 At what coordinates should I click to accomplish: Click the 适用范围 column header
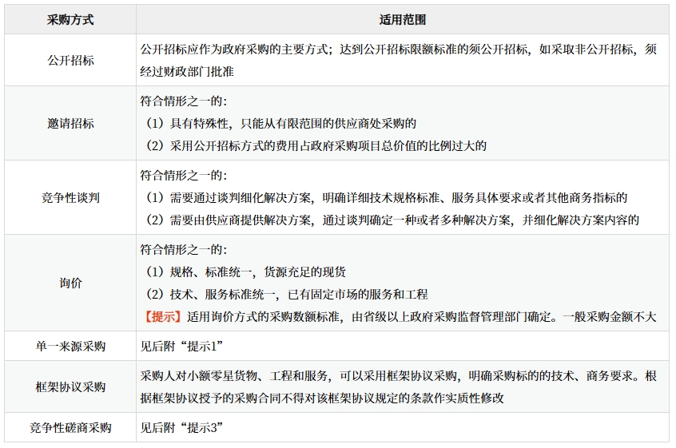tap(402, 19)
